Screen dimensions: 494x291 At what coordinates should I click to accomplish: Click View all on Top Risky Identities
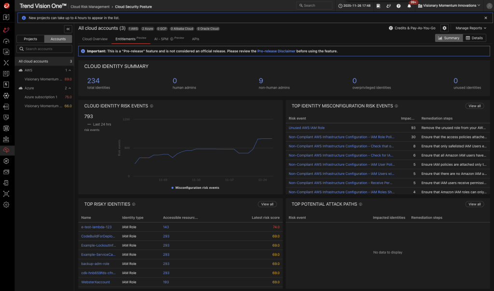pos(267,204)
